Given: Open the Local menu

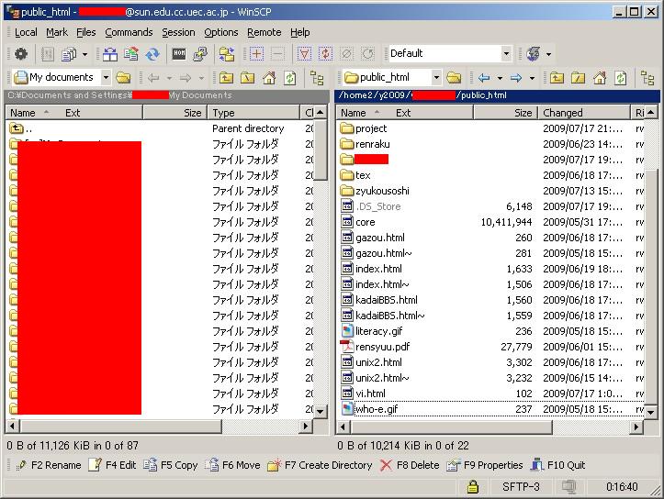Looking at the screenshot, I should click(x=26, y=32).
